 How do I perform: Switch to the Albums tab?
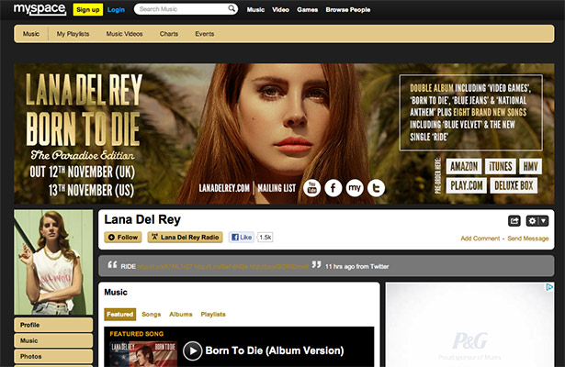(x=181, y=315)
